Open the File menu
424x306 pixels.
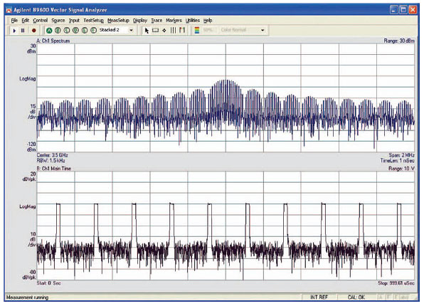click(x=14, y=21)
